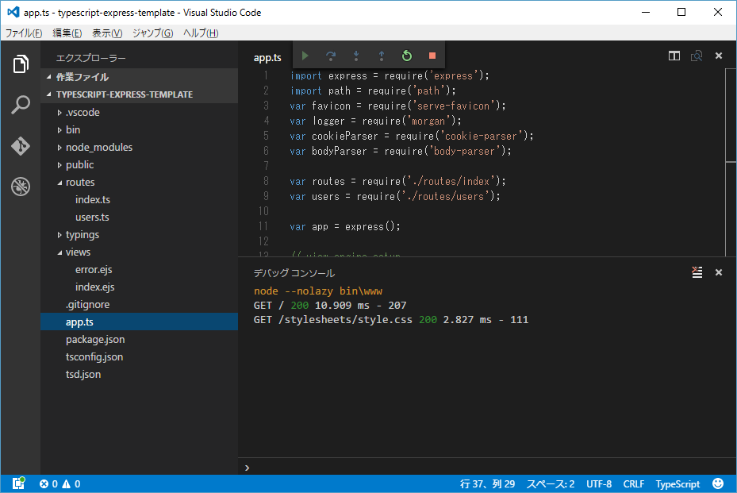Click line number 8 in the gutter
Image resolution: width=737 pixels, height=493 pixels.
(266, 181)
